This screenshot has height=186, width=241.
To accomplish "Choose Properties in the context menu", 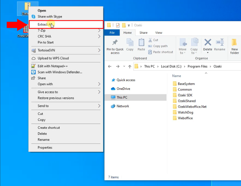I will (66, 147).
